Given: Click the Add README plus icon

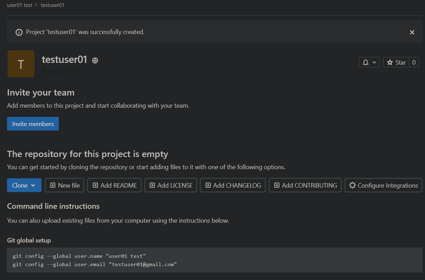Looking at the screenshot, I should point(95,186).
